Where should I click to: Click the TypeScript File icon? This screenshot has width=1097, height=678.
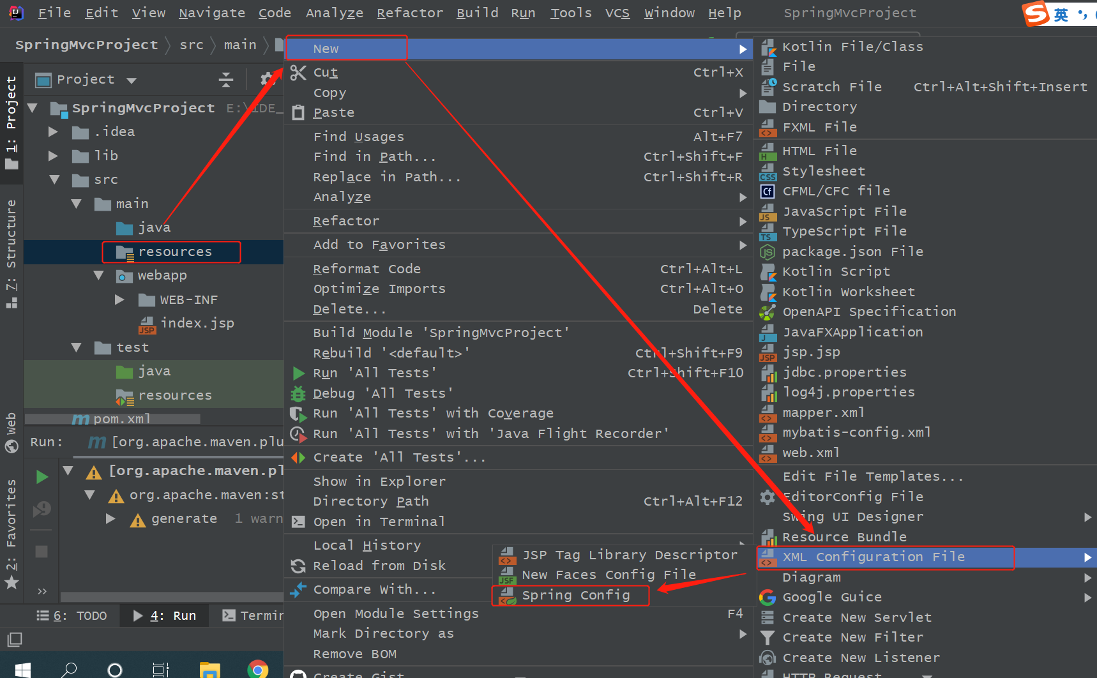(x=768, y=232)
